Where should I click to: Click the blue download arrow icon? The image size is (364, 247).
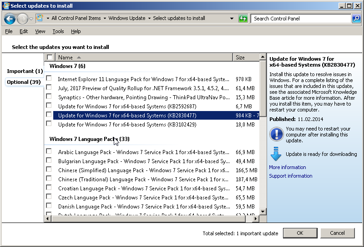(x=276, y=154)
